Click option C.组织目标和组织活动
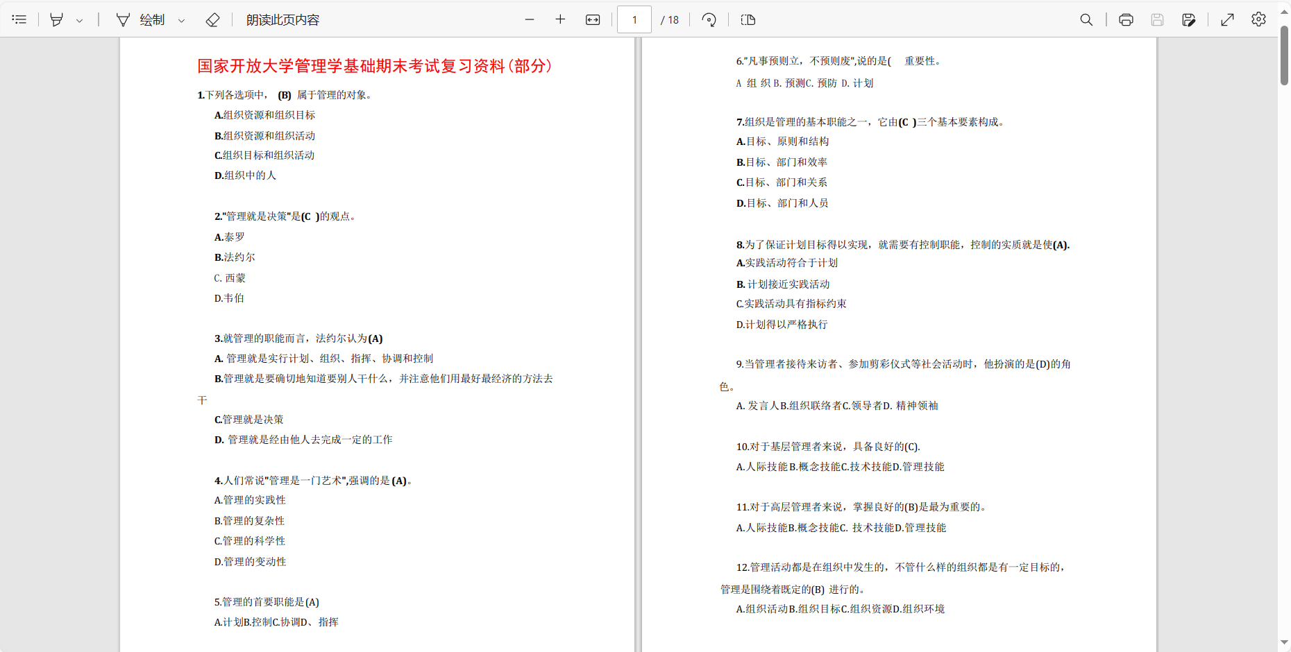1291x652 pixels. pos(264,155)
